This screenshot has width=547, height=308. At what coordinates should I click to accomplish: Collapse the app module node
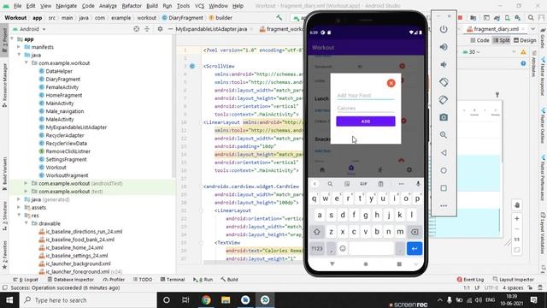pos(12,39)
